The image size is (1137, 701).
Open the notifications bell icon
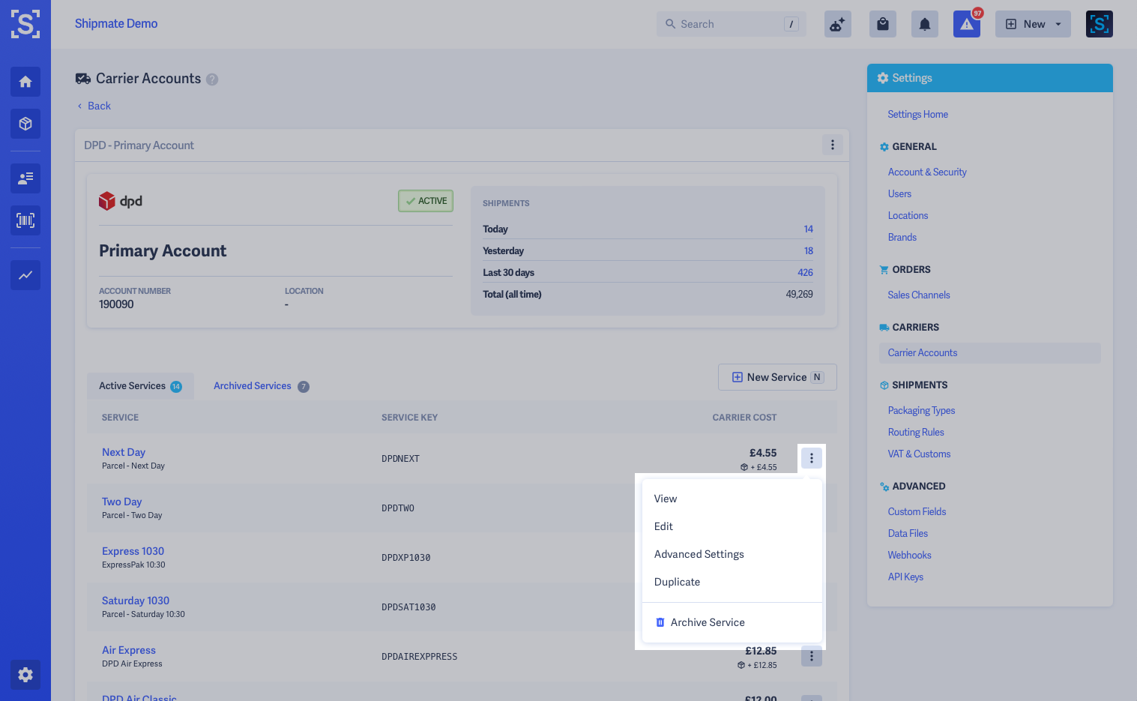925,24
